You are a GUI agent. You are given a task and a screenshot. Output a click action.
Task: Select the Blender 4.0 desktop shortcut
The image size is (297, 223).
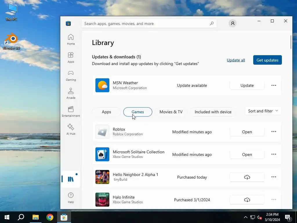coord(11,41)
